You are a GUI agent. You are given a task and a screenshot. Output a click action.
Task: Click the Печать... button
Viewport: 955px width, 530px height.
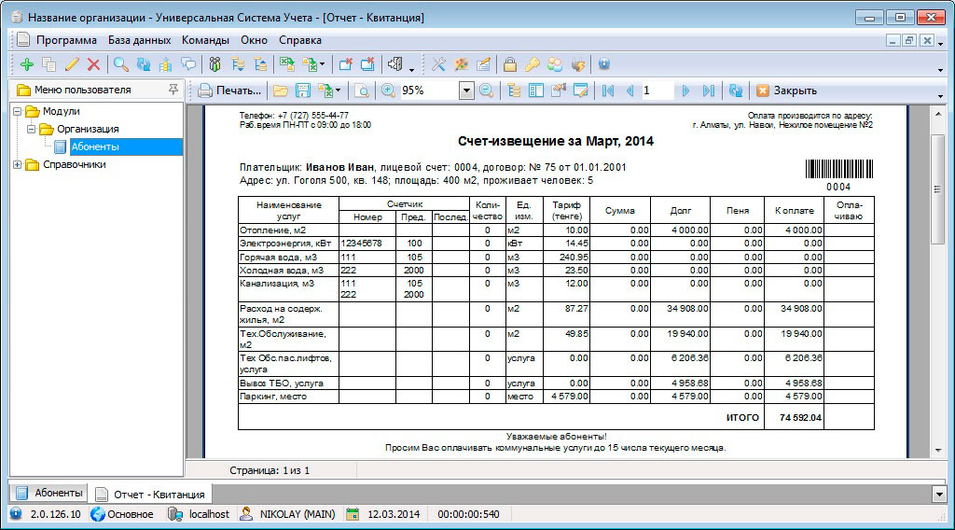[230, 91]
